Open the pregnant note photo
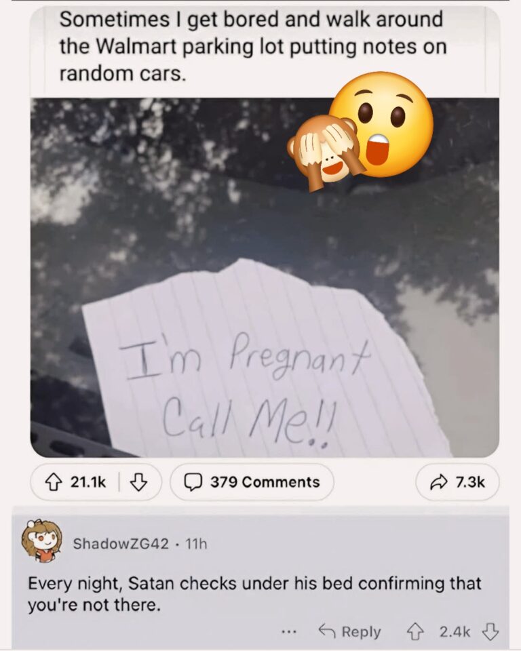This screenshot has height=651, width=521. (x=265, y=277)
